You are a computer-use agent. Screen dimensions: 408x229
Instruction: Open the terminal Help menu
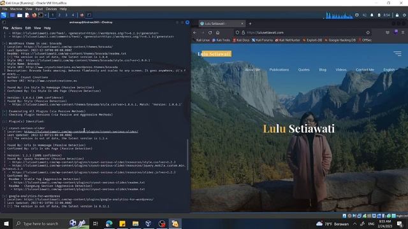pos(47,28)
